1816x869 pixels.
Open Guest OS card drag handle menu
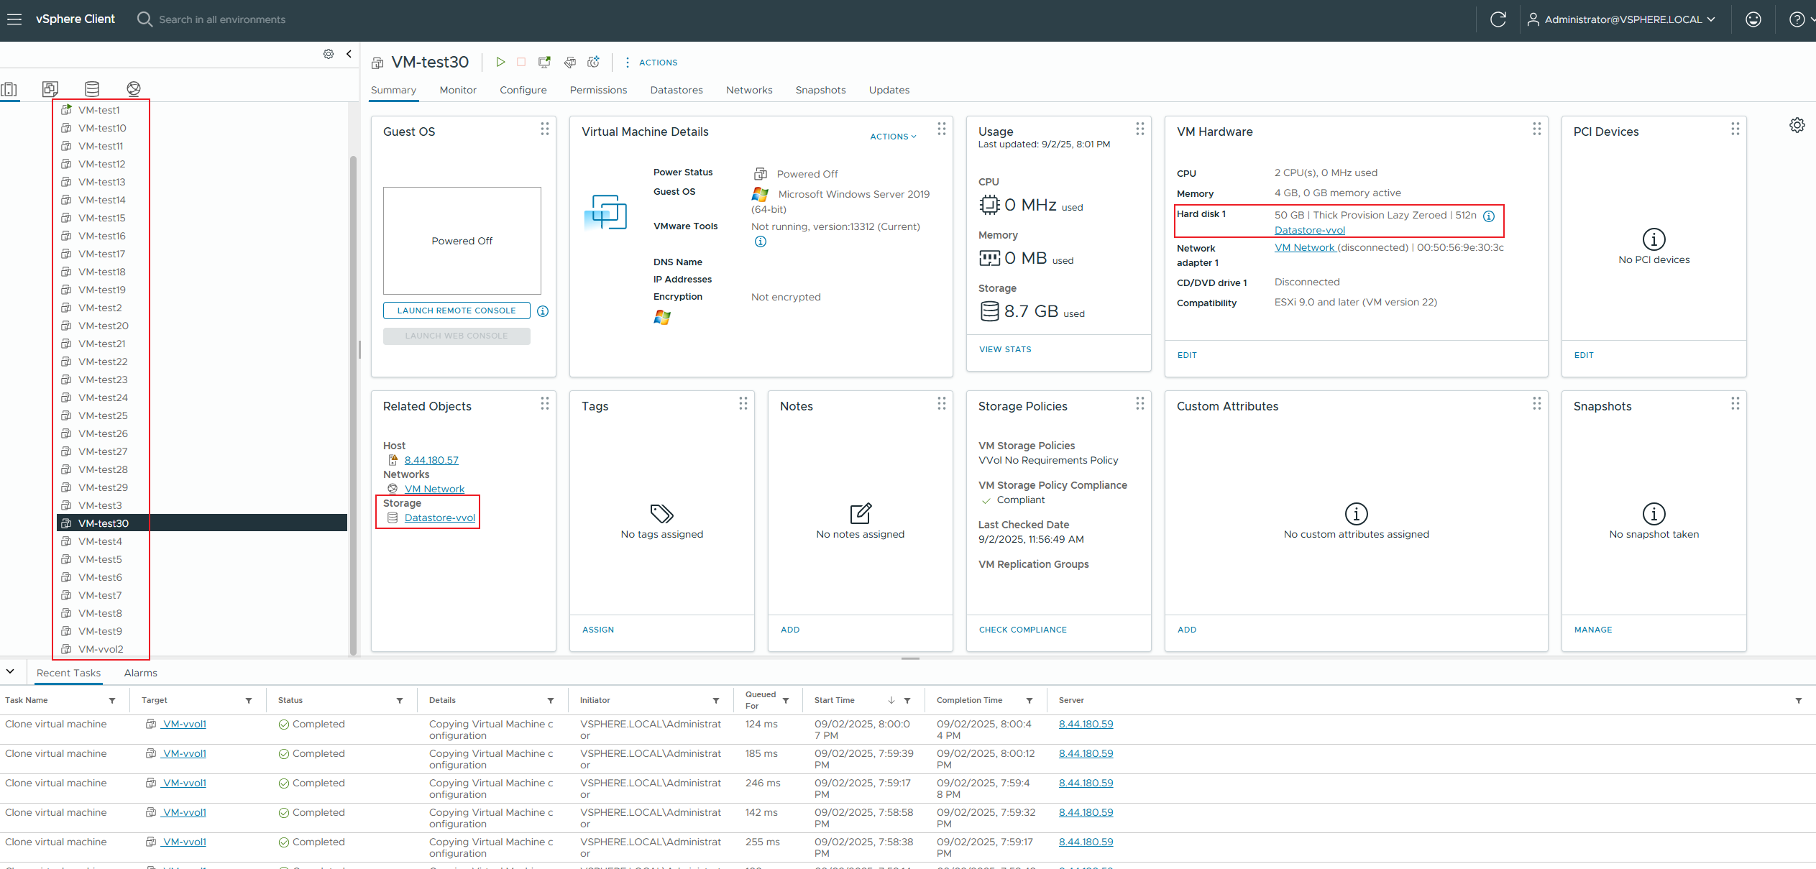click(x=545, y=129)
